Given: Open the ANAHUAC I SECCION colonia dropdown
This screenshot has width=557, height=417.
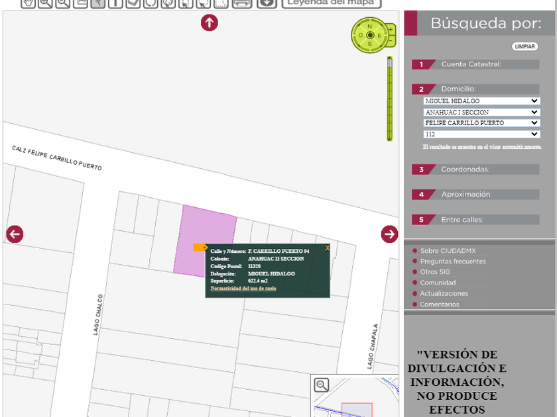Looking at the screenshot, I should (x=481, y=112).
